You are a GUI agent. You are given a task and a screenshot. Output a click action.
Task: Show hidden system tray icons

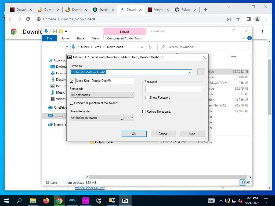pos(221,201)
